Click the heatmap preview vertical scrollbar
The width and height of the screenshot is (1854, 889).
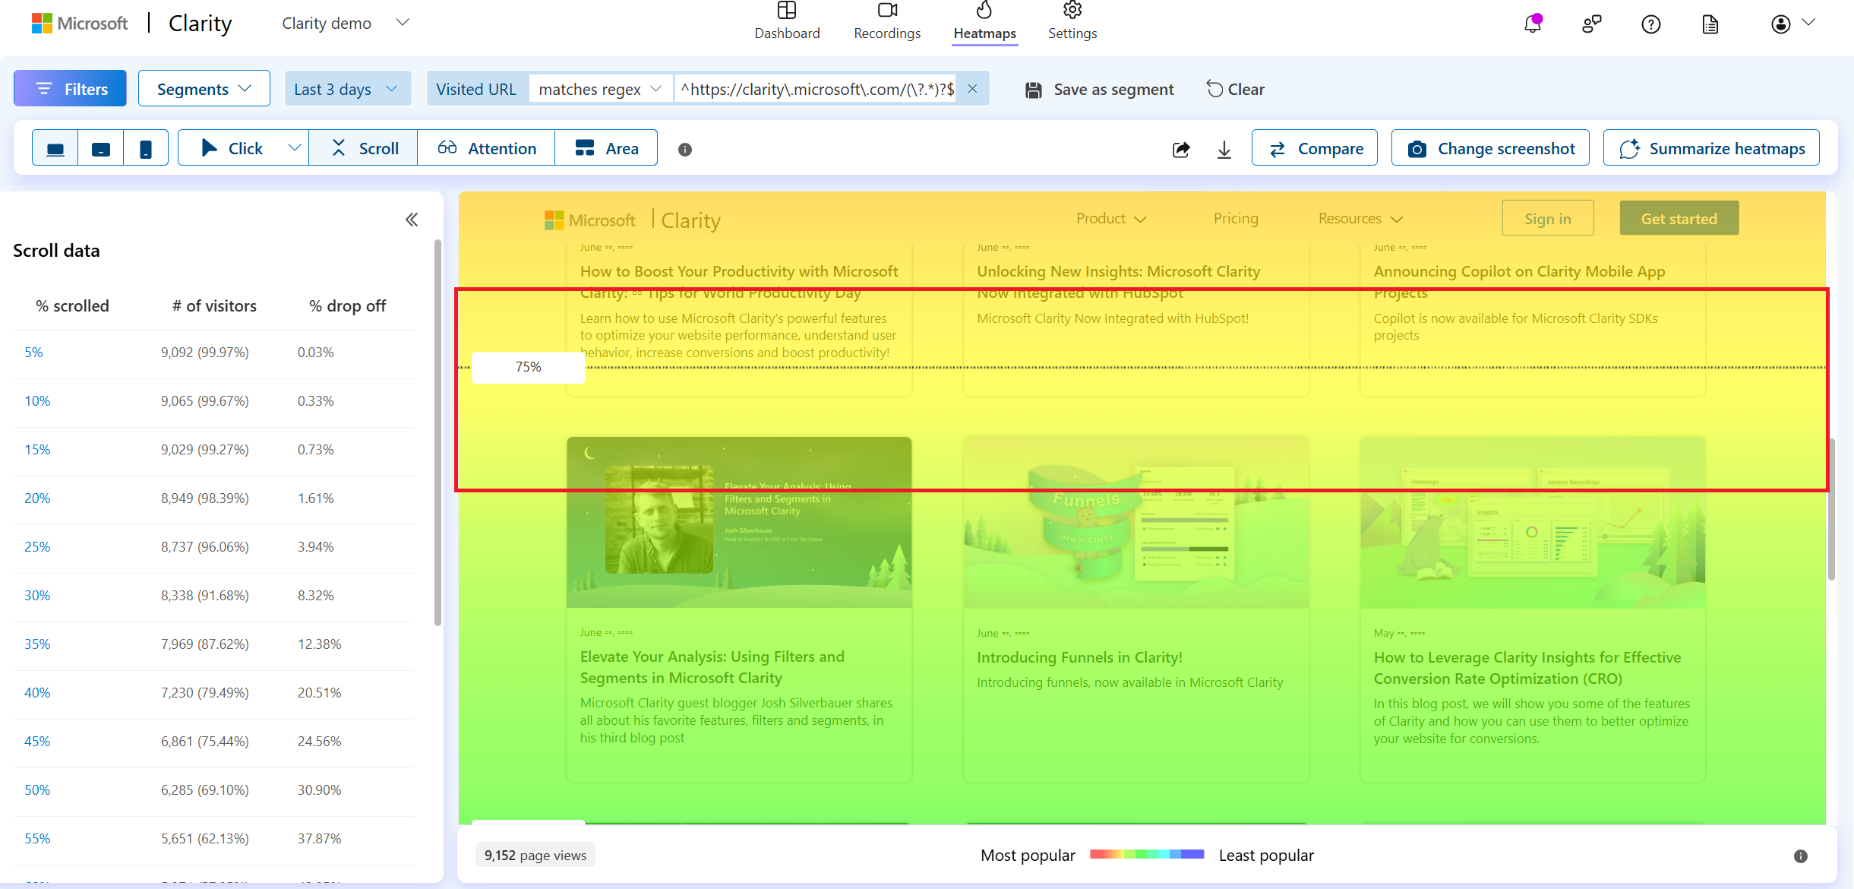[1831, 509]
